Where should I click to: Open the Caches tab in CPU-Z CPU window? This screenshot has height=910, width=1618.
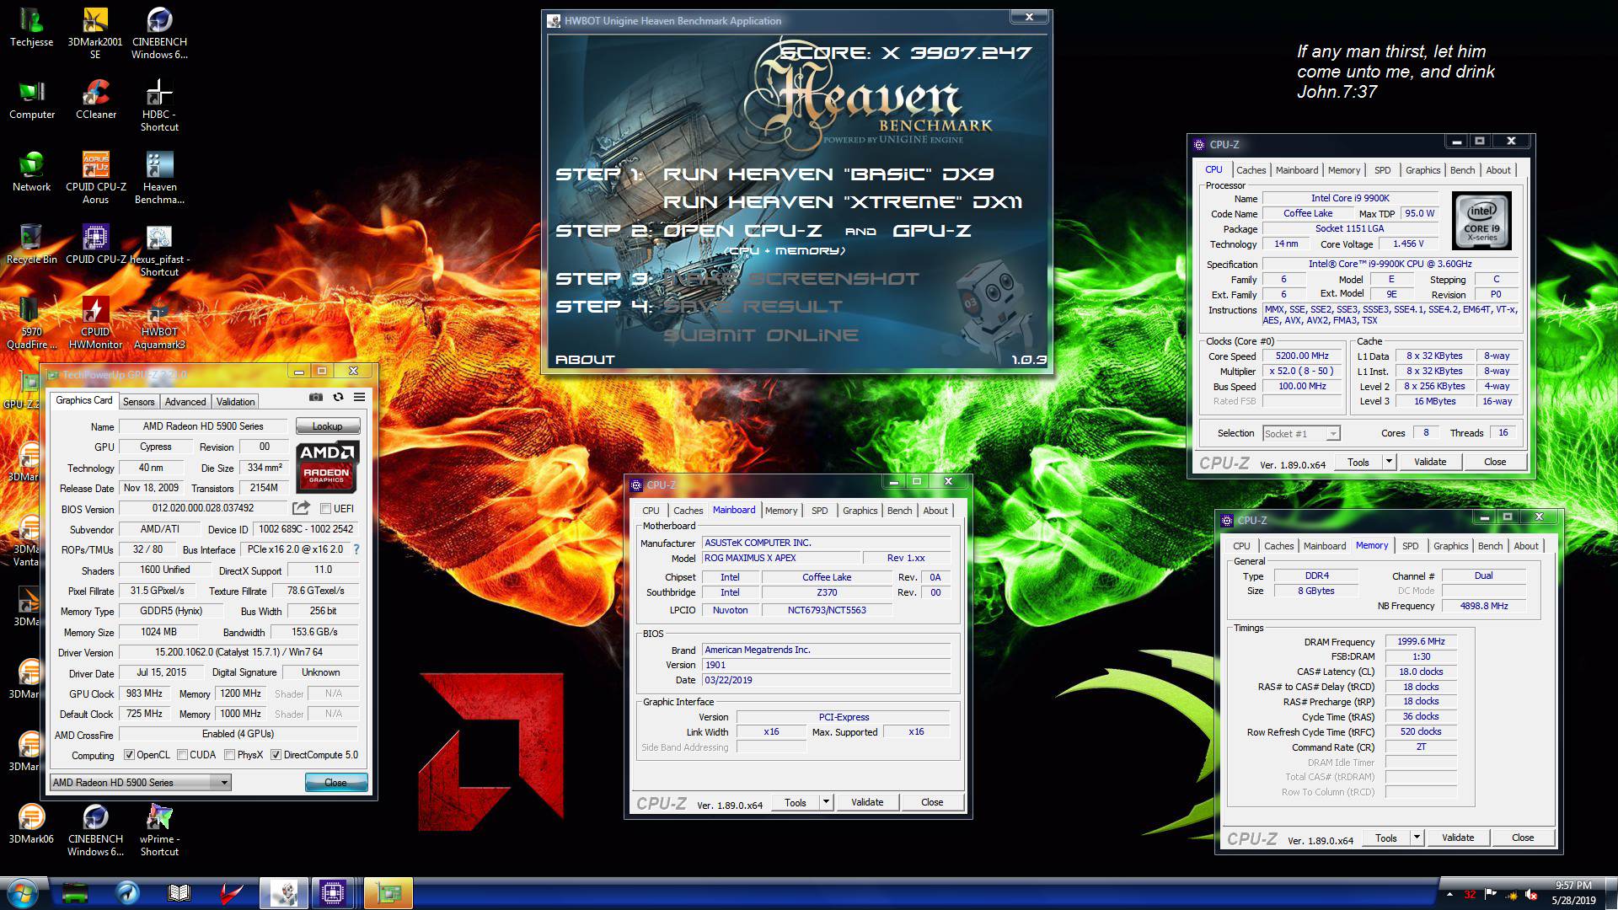(x=1251, y=170)
